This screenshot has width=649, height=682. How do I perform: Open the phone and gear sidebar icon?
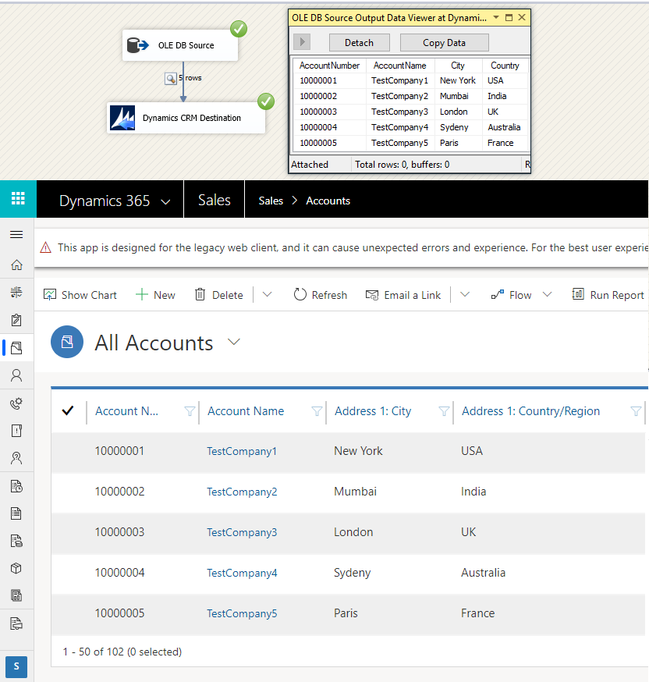(x=16, y=403)
